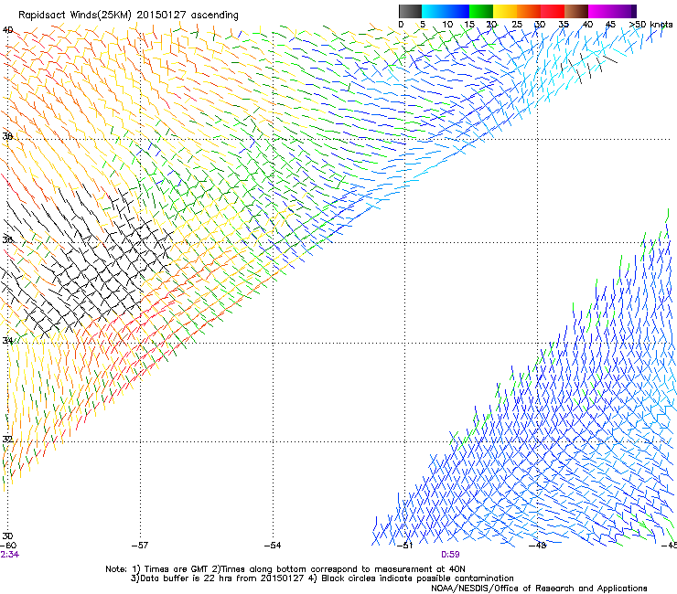Click the '10' value under the color scale
Viewport: 677px width, 594px height.
click(447, 25)
